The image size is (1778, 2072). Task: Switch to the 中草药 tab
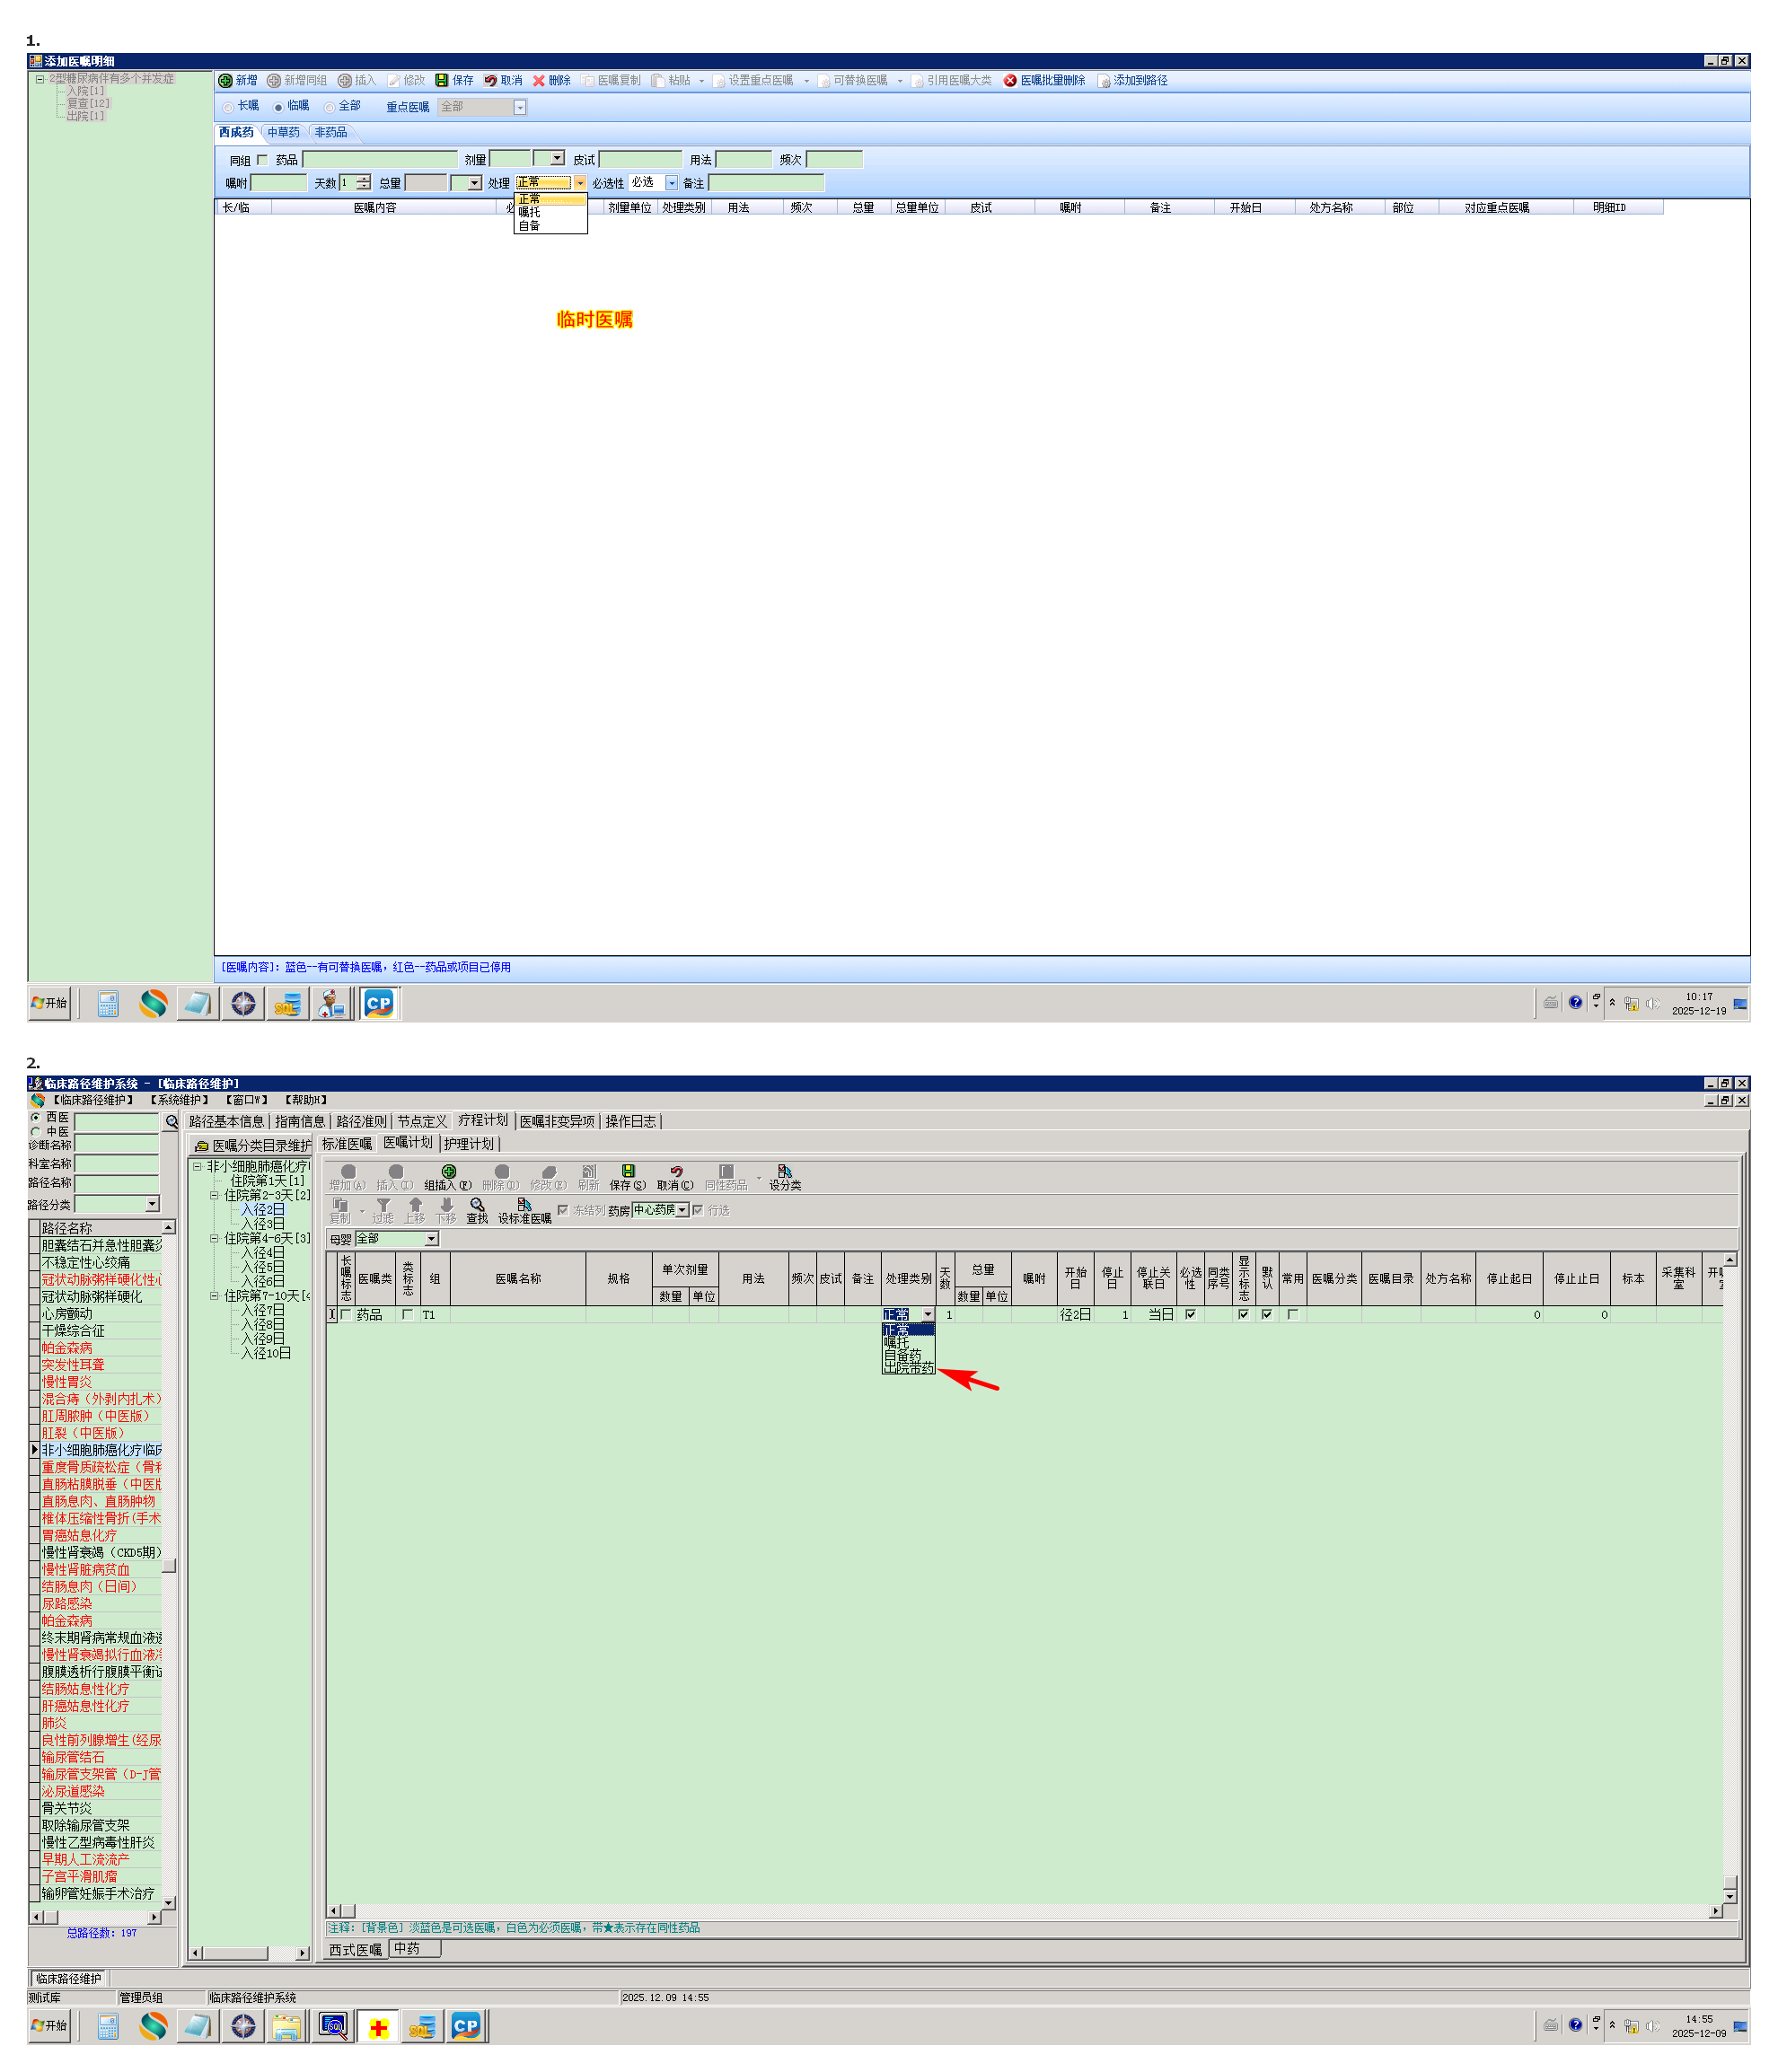coord(283,133)
